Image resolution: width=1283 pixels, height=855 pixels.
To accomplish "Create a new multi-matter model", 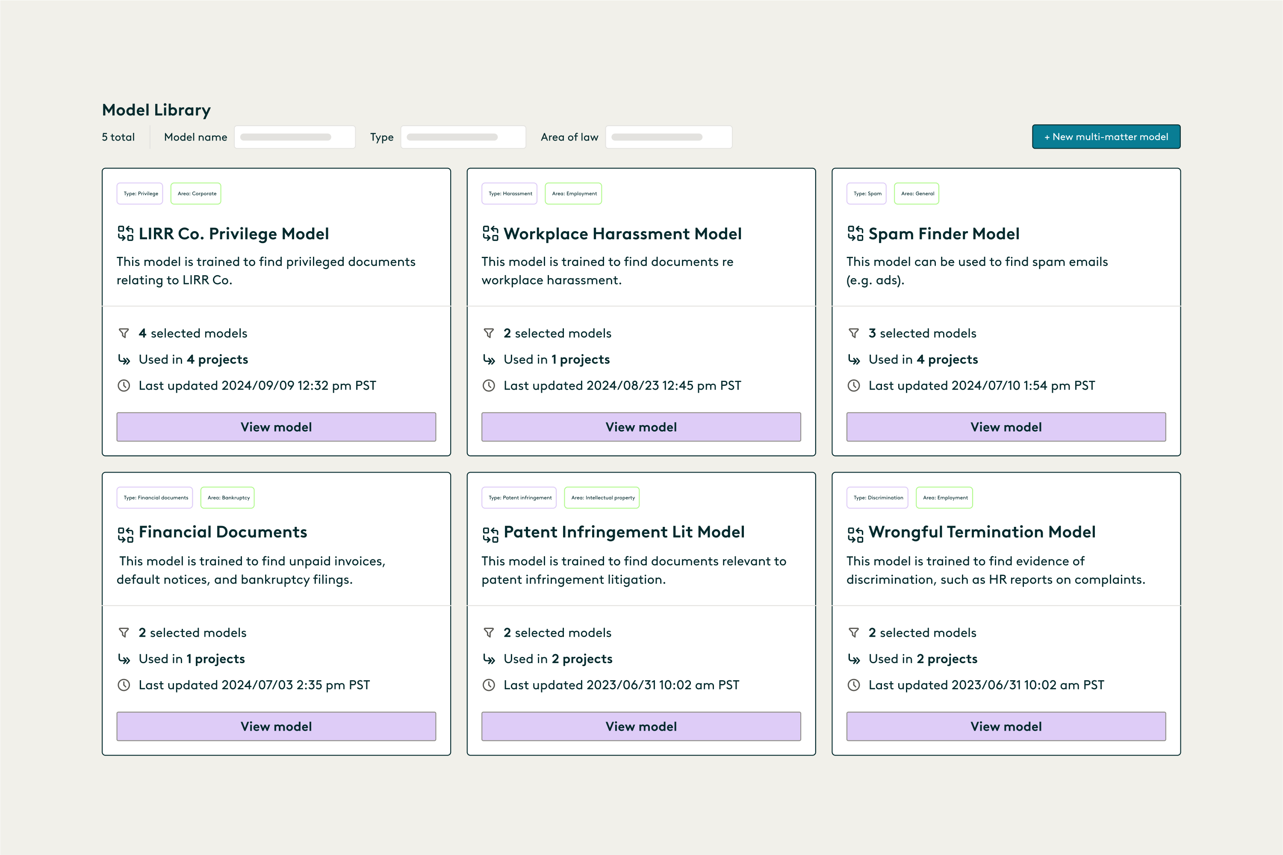I will (x=1106, y=137).
